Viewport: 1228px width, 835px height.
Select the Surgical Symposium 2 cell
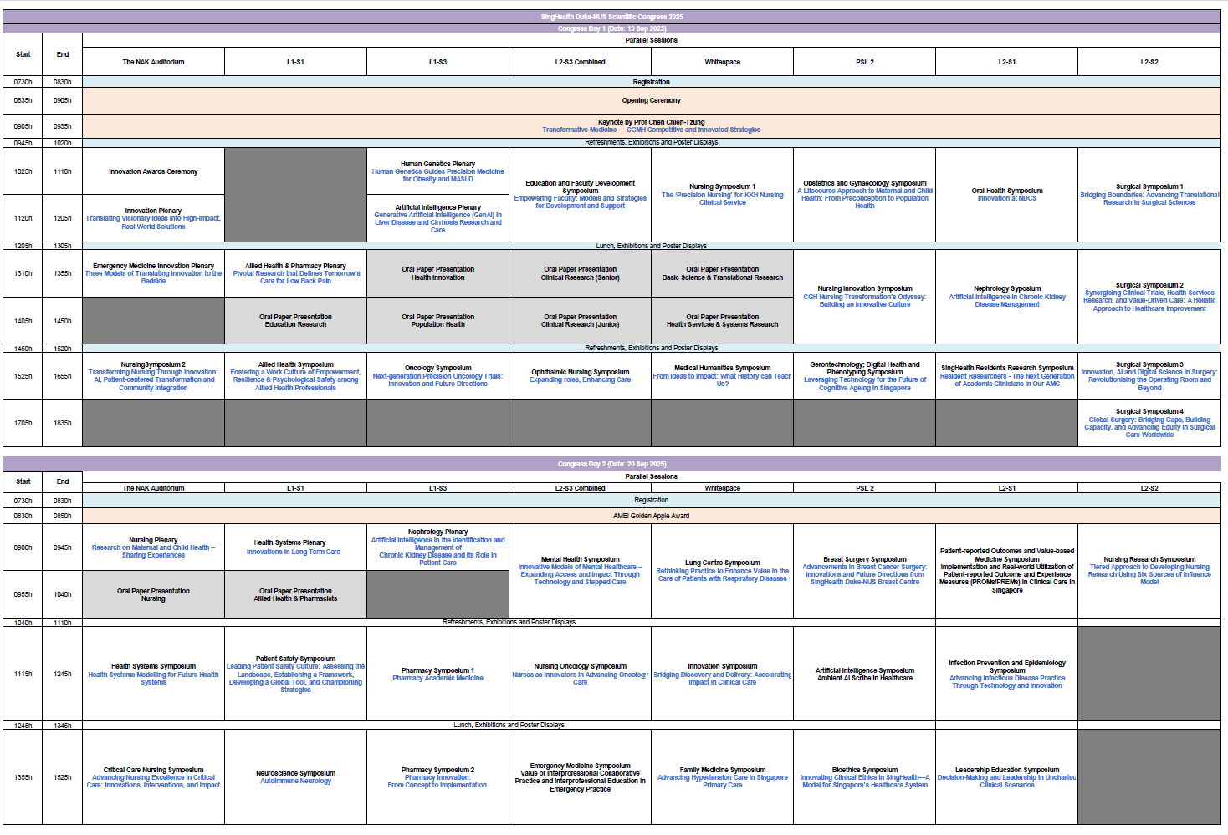coord(1149,297)
